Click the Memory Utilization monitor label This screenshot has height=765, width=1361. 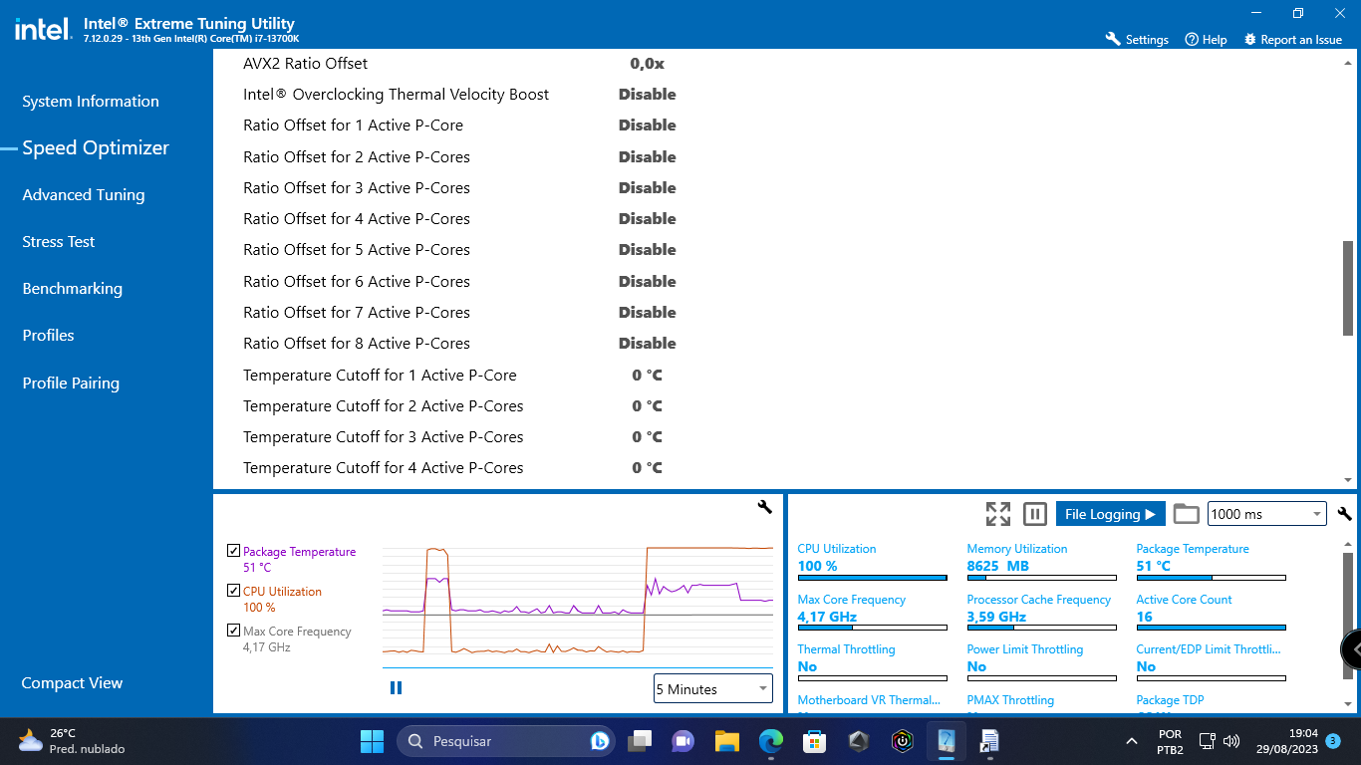pos(1017,549)
